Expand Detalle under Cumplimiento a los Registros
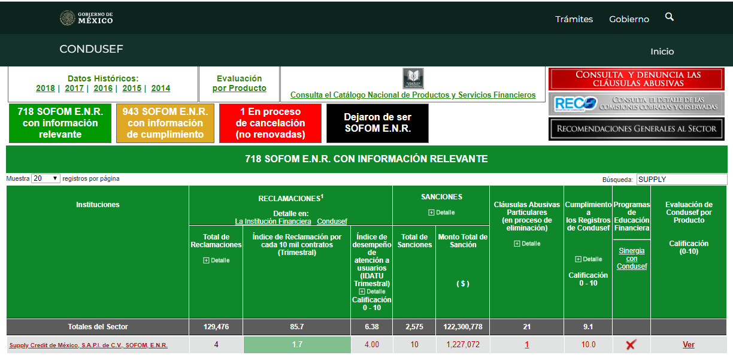Screen dimensions: 733x361 588,259
